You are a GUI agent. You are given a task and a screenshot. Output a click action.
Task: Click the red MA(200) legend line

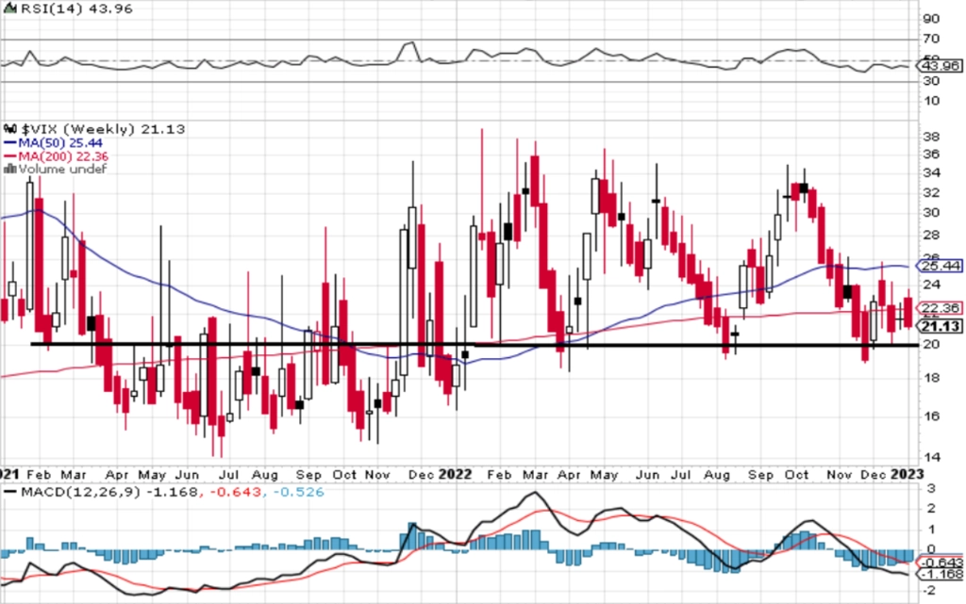pos(9,156)
